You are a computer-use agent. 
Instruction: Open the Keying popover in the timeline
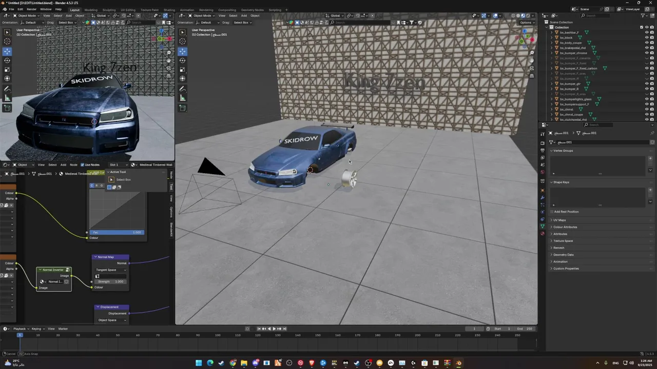coord(37,329)
